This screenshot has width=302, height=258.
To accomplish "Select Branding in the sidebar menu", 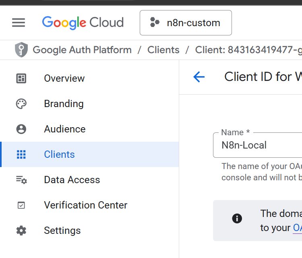I will click(x=64, y=104).
